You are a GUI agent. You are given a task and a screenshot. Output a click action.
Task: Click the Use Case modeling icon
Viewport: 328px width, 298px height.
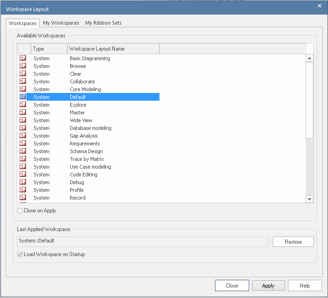coord(23,167)
